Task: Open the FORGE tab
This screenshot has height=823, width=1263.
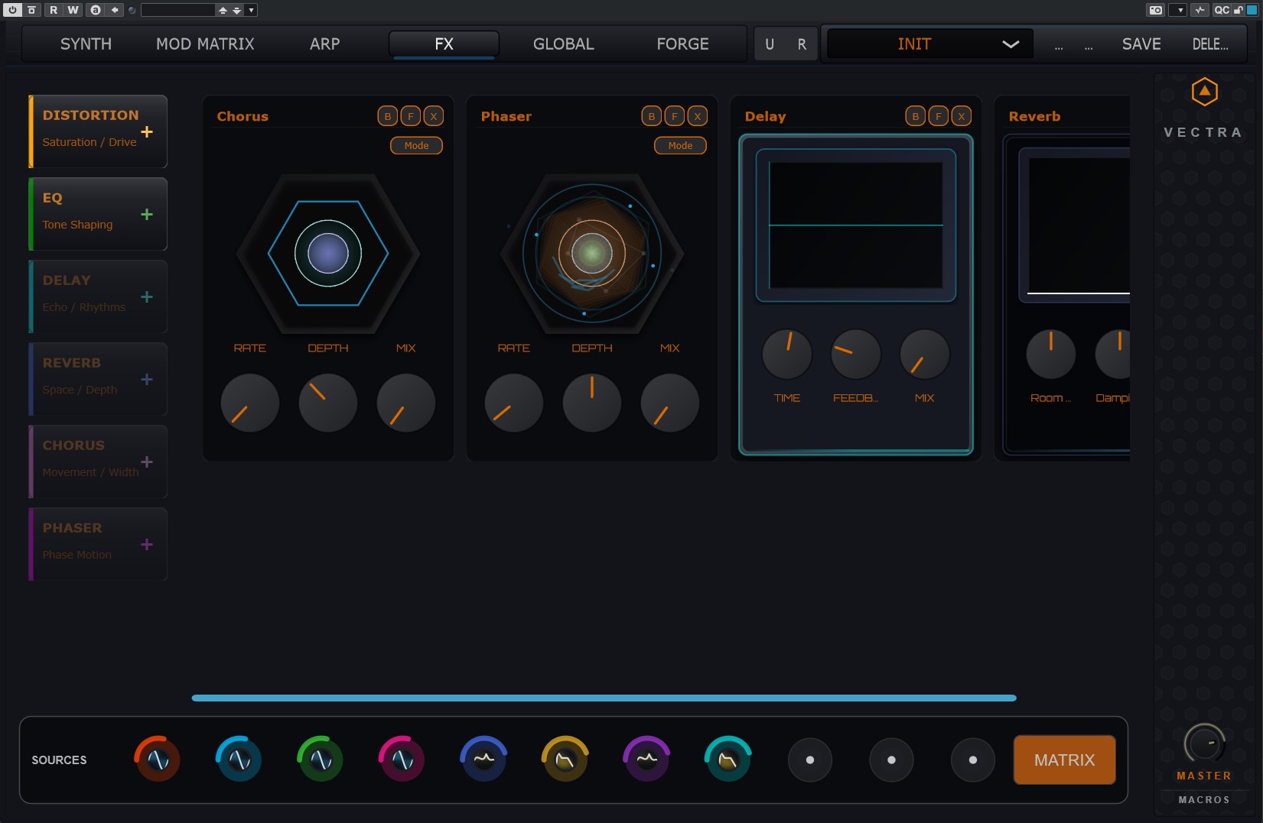Action: tap(682, 44)
